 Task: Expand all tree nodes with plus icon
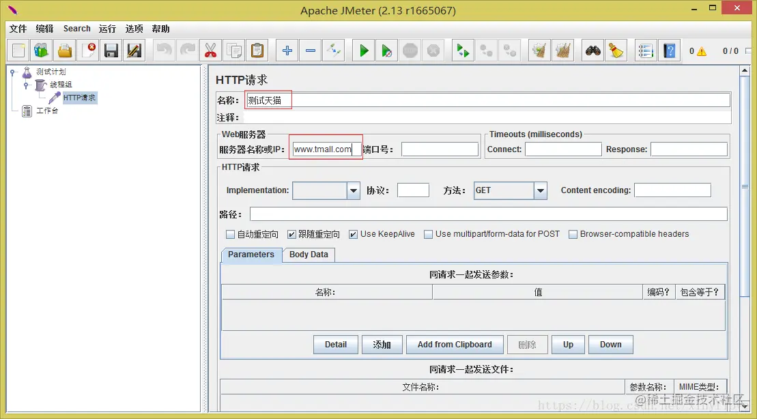(x=287, y=50)
